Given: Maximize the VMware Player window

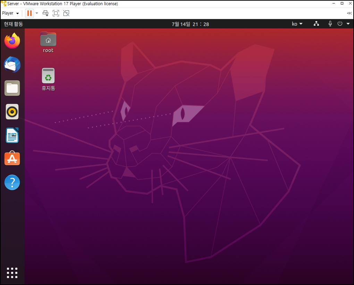Looking at the screenshot, I should pyautogui.click(x=342, y=3).
